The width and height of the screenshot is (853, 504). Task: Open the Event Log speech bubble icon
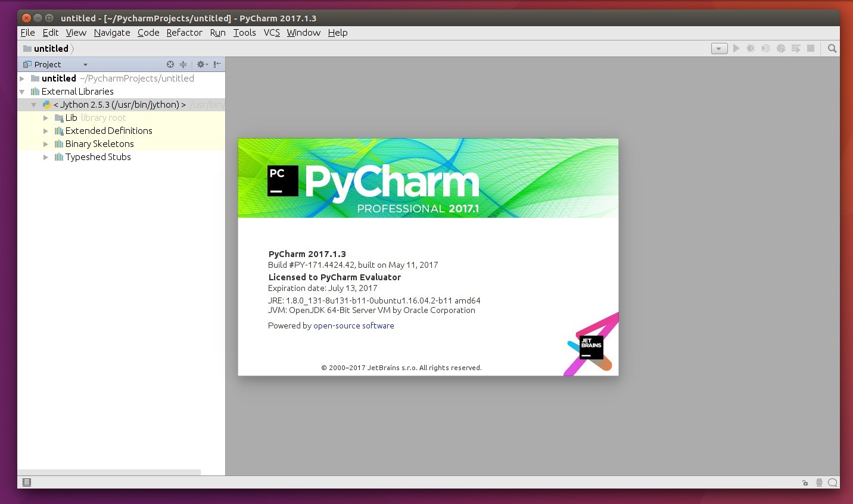click(833, 483)
